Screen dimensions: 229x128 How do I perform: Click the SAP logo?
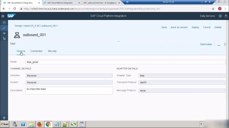point(11,16)
